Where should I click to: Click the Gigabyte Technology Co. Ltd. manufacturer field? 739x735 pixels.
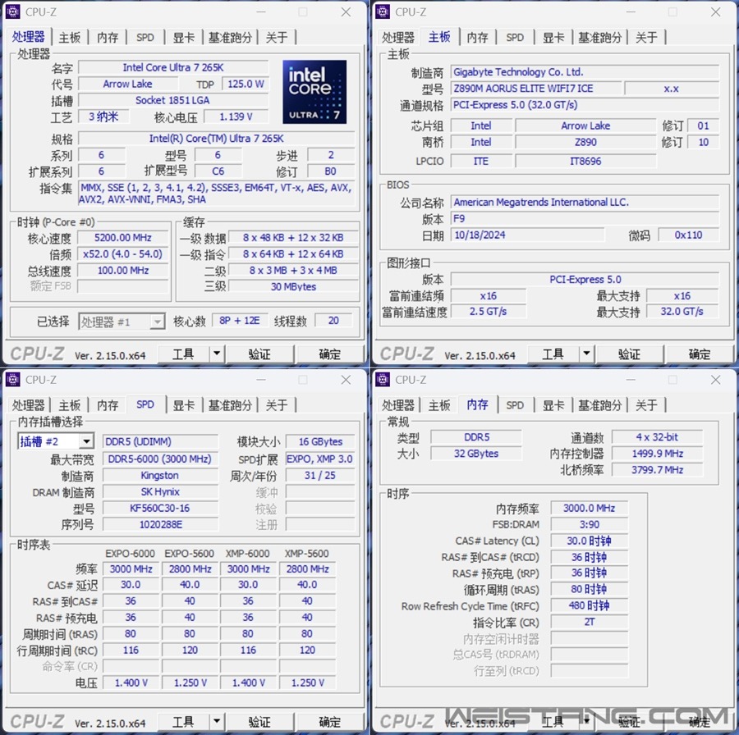[585, 72]
